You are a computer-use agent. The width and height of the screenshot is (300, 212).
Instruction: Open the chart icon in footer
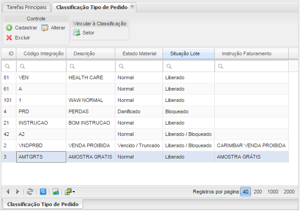[56, 192]
